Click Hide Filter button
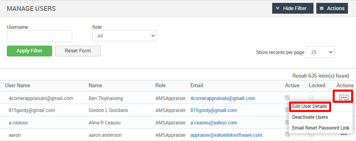356x141 pixels. 293,8
